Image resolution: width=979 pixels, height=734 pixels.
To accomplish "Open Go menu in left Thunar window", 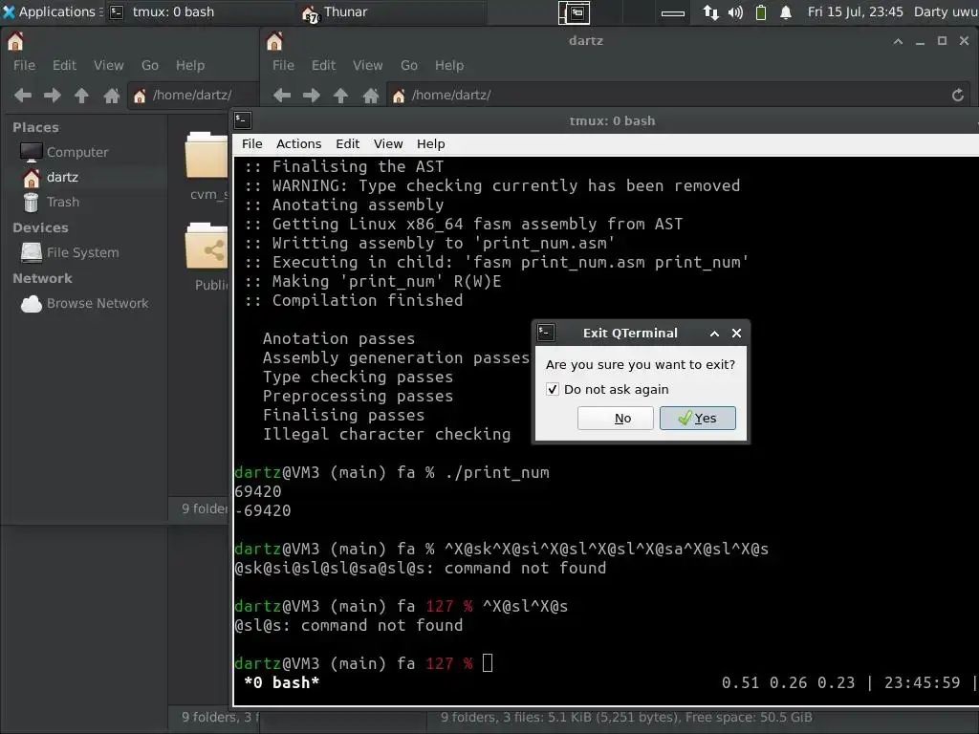I will click(150, 66).
